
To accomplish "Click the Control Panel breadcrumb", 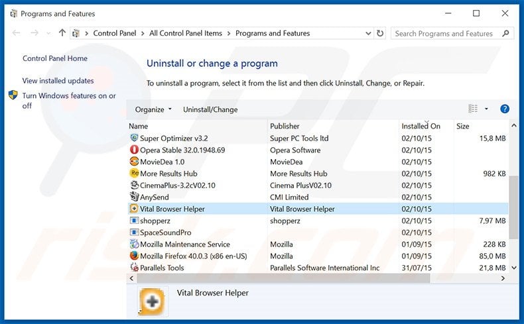I will point(115,33).
